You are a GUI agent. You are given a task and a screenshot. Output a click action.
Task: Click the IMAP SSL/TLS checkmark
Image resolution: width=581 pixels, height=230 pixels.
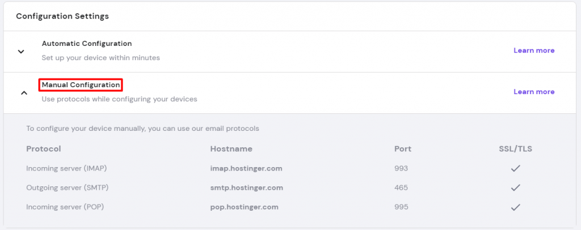515,168
